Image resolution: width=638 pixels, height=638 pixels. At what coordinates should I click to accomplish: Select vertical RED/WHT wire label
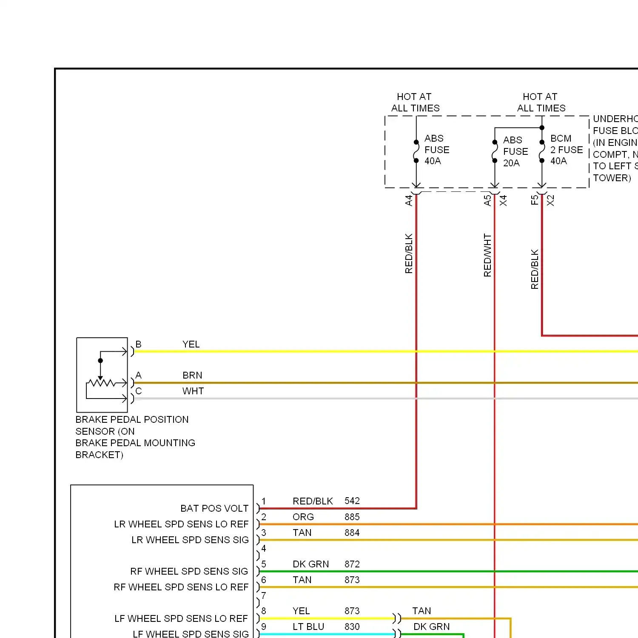[x=487, y=255]
